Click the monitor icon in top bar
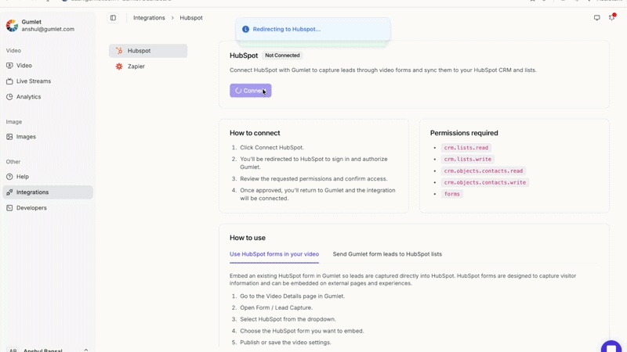Viewport: 627px width, 352px height. point(597,18)
